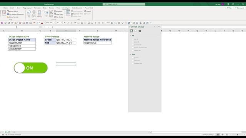Collapse the Line section
Viewport: 246px width, 138px height.
point(131,54)
